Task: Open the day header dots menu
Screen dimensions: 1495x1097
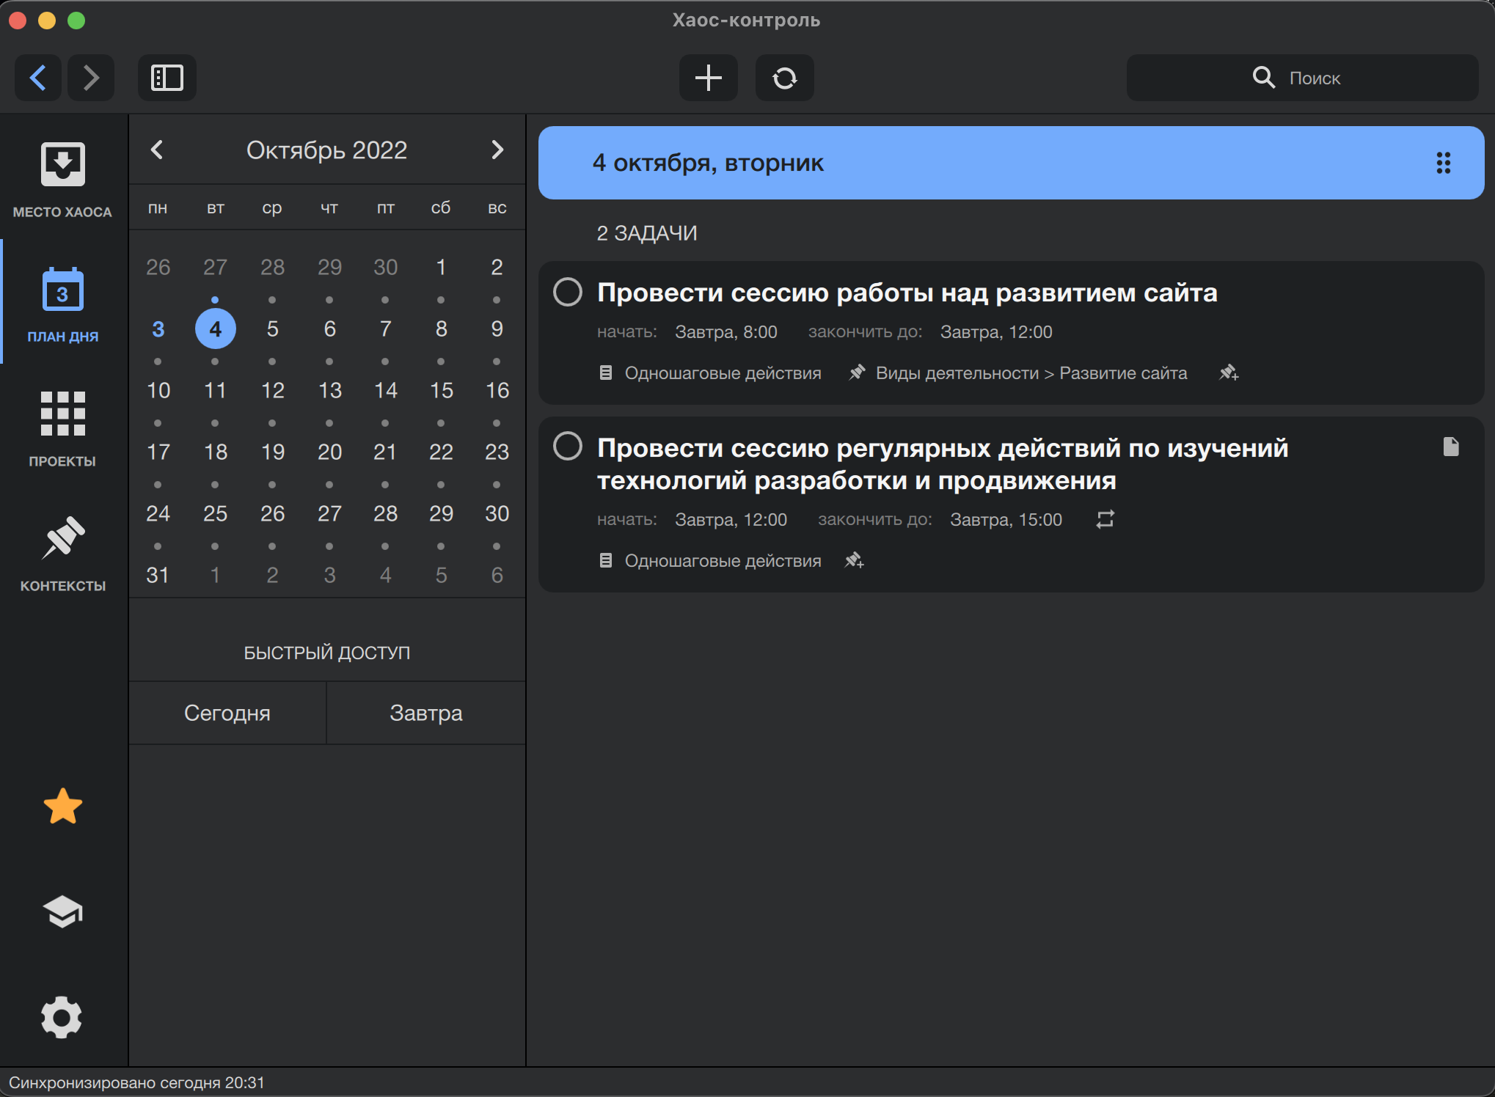Action: click(x=1443, y=163)
